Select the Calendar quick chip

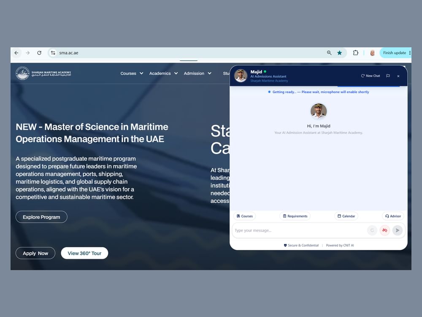(x=346, y=216)
